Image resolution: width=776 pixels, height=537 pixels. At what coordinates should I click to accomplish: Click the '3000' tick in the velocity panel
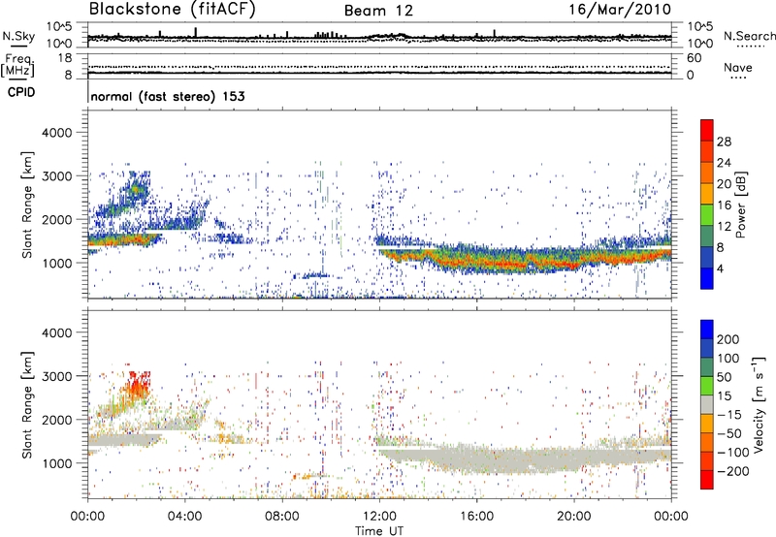point(56,376)
